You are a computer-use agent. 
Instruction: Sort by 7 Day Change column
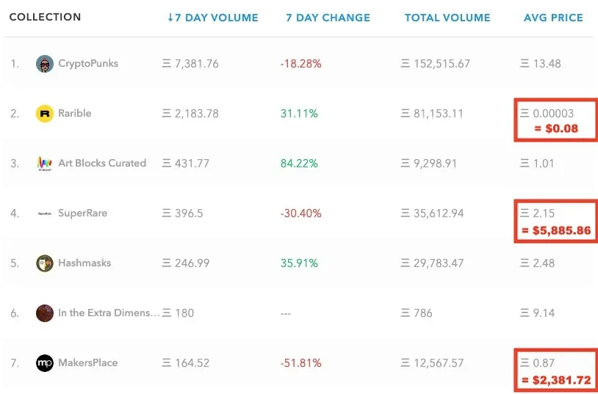point(328,18)
